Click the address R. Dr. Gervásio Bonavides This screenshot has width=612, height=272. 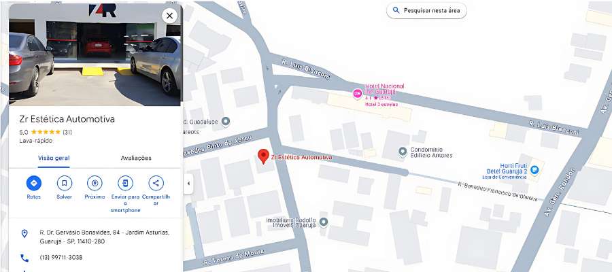pyautogui.click(x=104, y=237)
